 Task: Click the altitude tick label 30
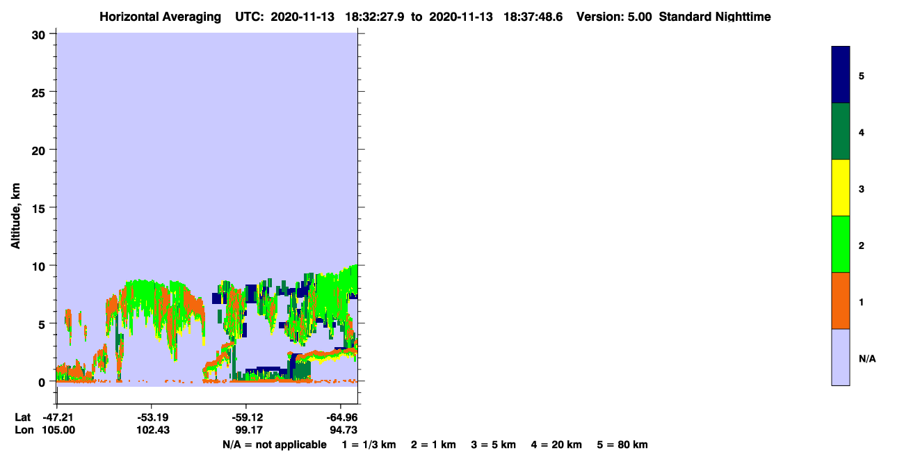coord(40,34)
